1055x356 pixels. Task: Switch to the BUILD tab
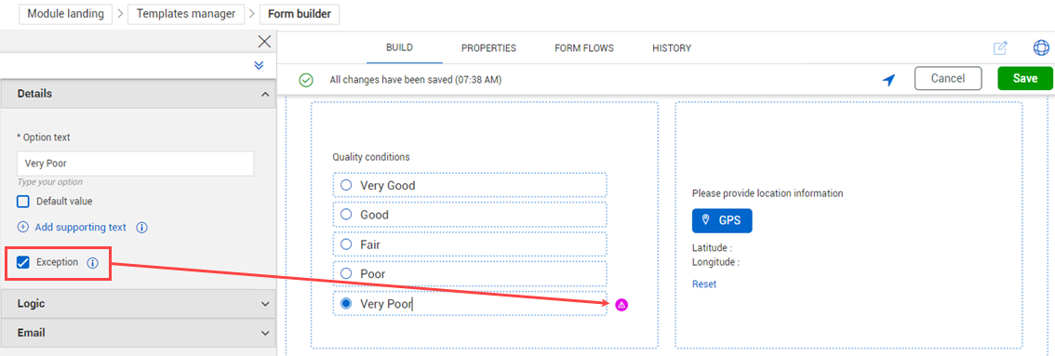click(x=400, y=47)
